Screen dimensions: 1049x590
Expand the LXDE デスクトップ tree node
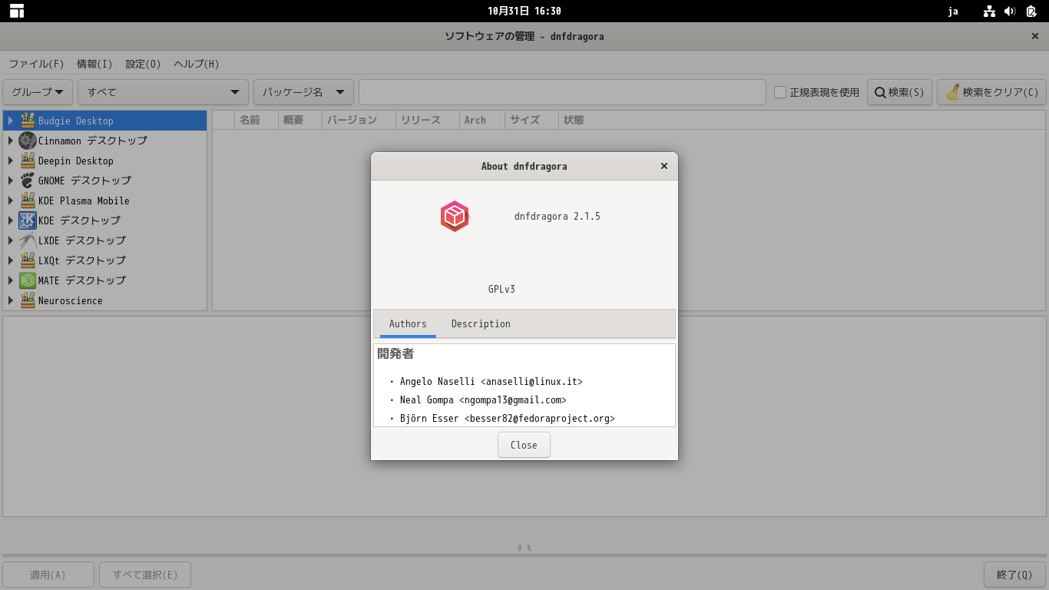[10, 240]
